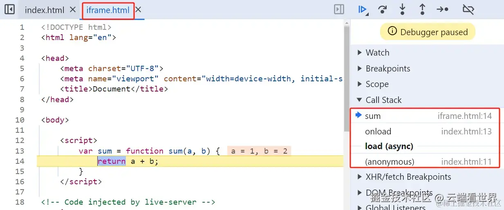Select the onload call stack frame
Screen dimensions: 504x210
click(x=425, y=132)
